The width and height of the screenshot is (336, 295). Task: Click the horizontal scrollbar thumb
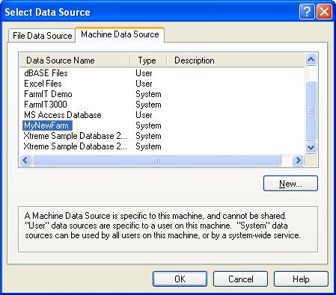156,161
